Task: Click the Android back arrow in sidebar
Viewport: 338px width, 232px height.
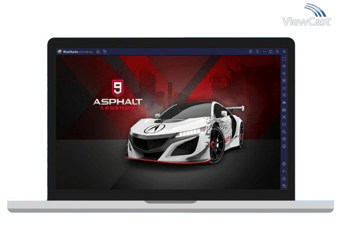Action: pyautogui.click(x=284, y=171)
